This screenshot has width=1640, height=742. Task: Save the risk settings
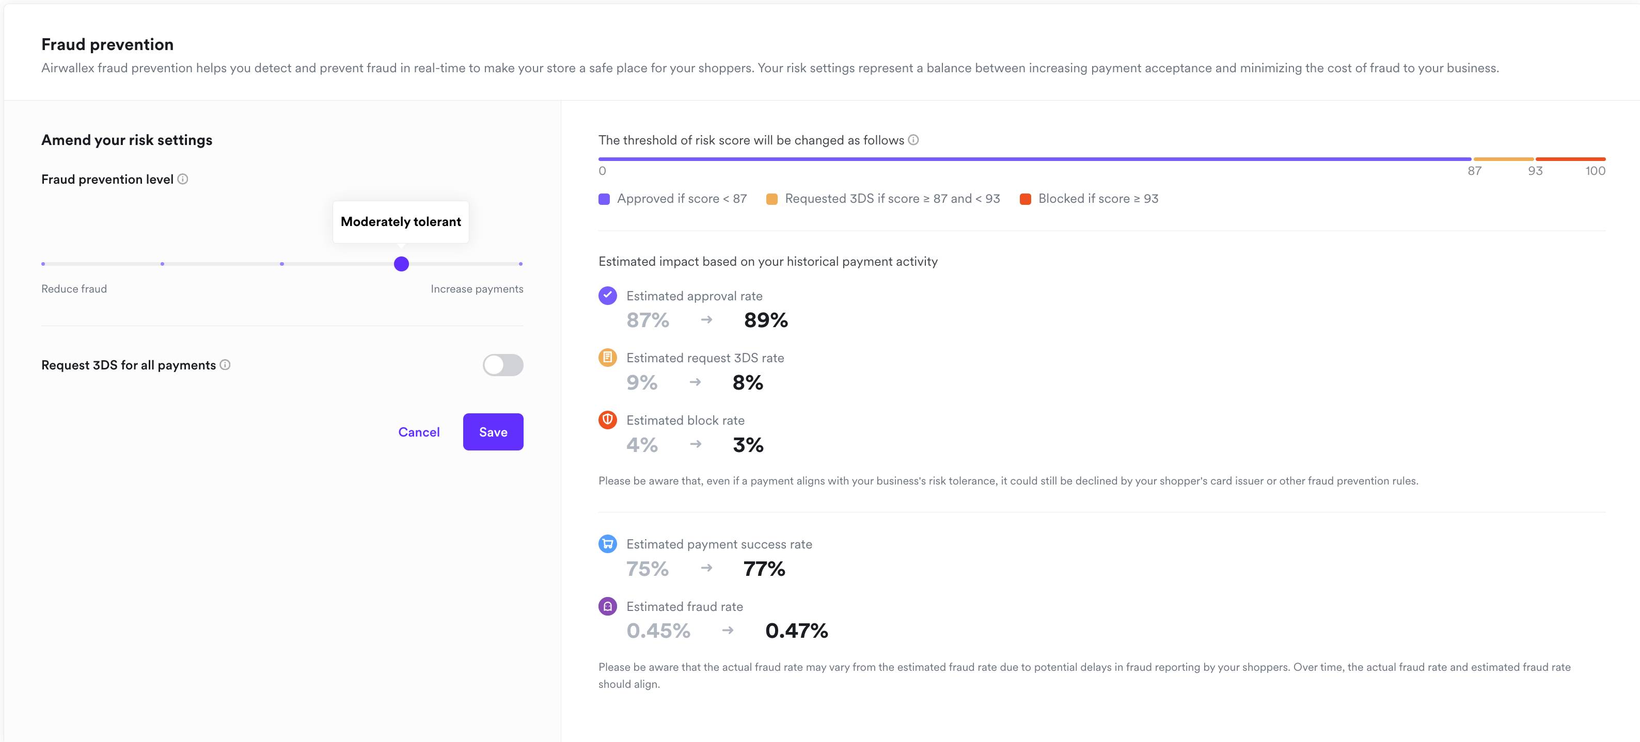coord(493,432)
